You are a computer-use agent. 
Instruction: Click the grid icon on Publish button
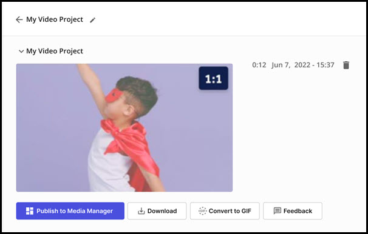pos(30,211)
